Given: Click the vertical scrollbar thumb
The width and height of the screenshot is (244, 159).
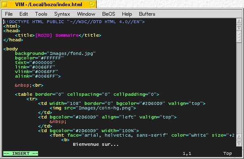Looking at the screenshot, I should [239, 37].
